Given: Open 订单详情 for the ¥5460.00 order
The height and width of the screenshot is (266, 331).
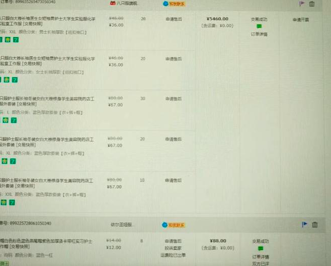Looking at the screenshot, I should [x=259, y=34].
